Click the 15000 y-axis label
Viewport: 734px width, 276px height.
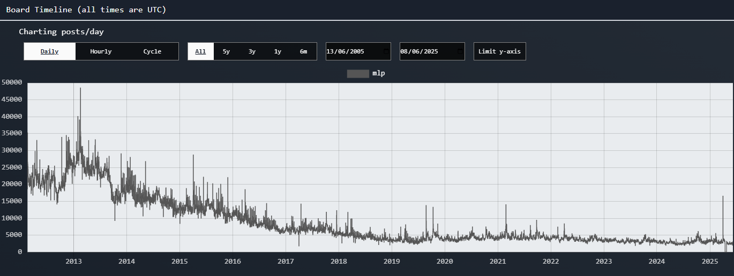(12, 201)
